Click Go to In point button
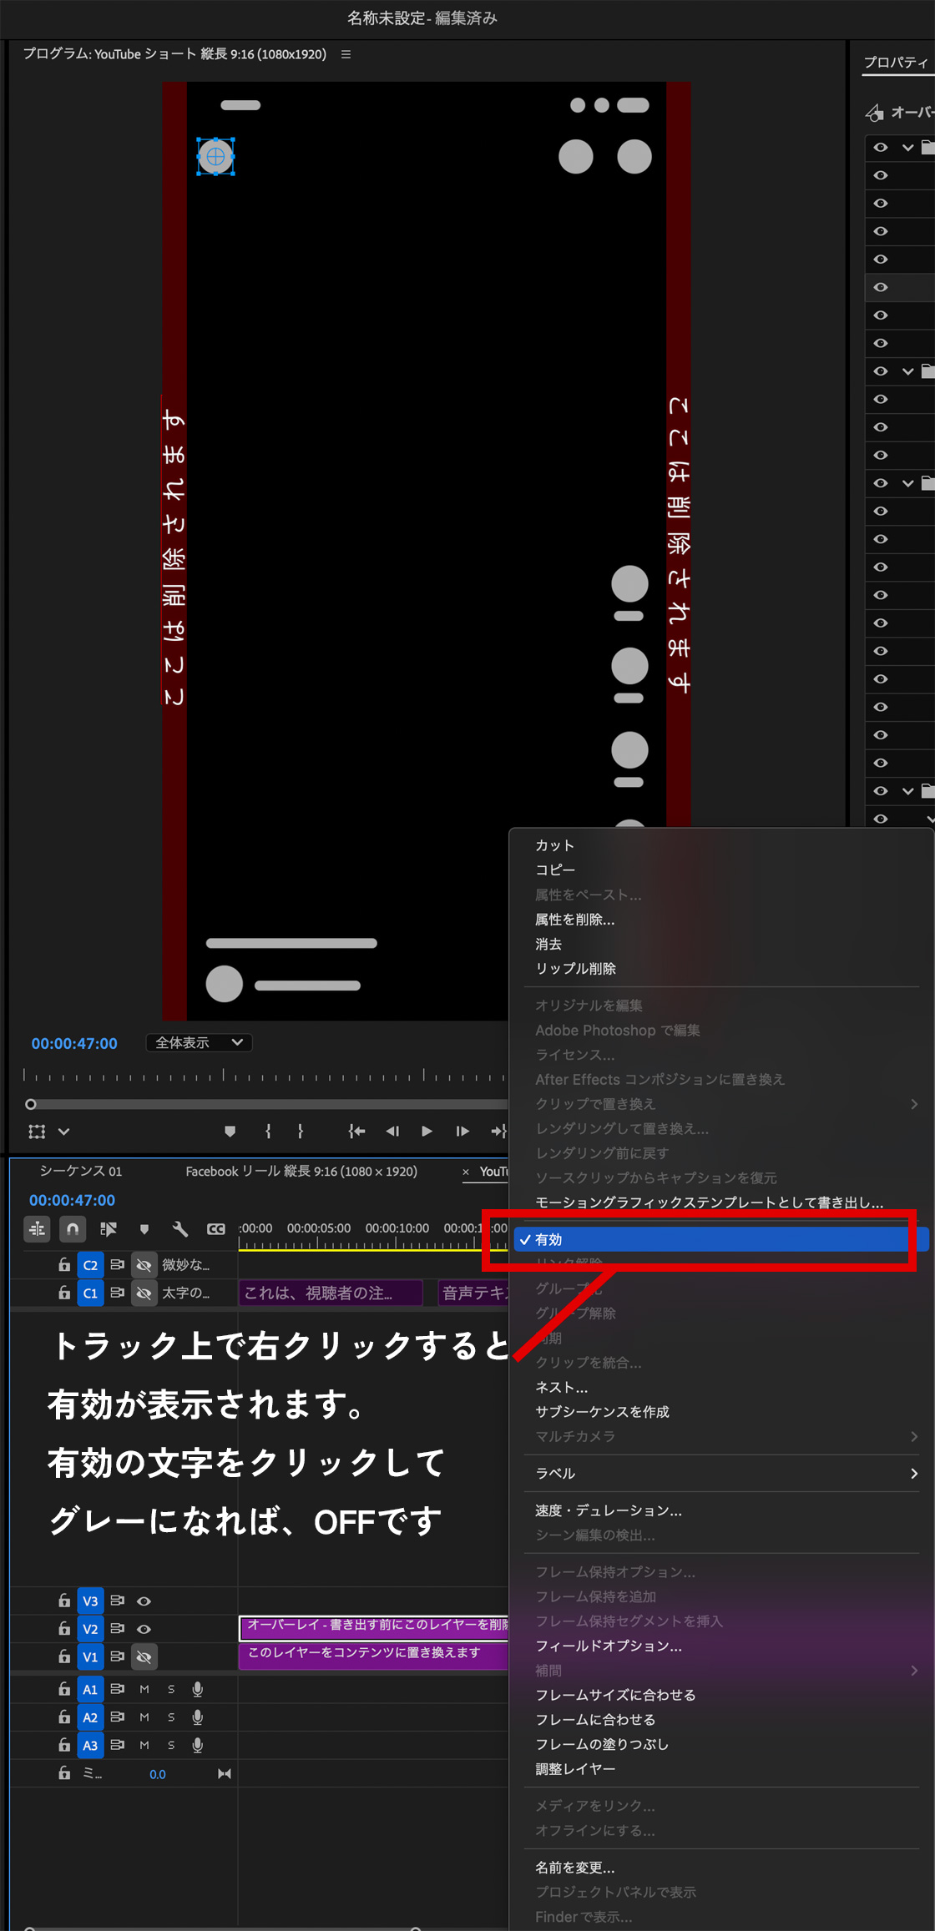 356,1131
